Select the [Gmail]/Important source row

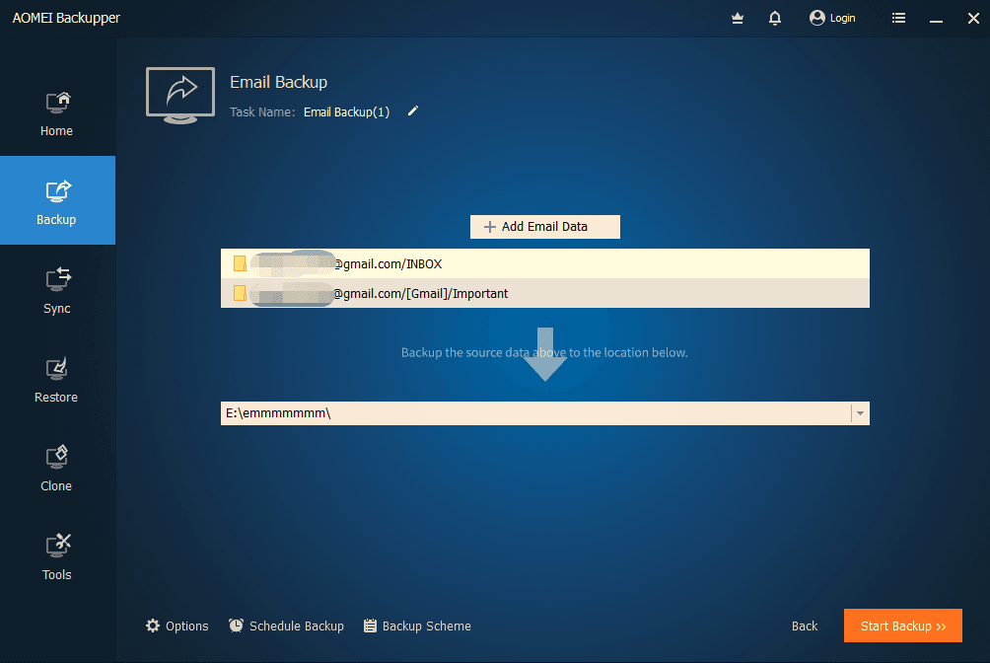(545, 293)
